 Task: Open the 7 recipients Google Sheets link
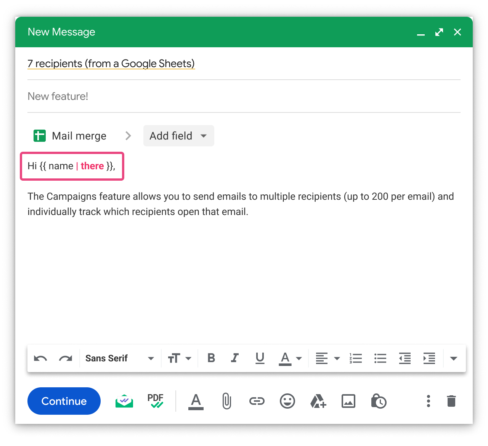click(x=111, y=64)
